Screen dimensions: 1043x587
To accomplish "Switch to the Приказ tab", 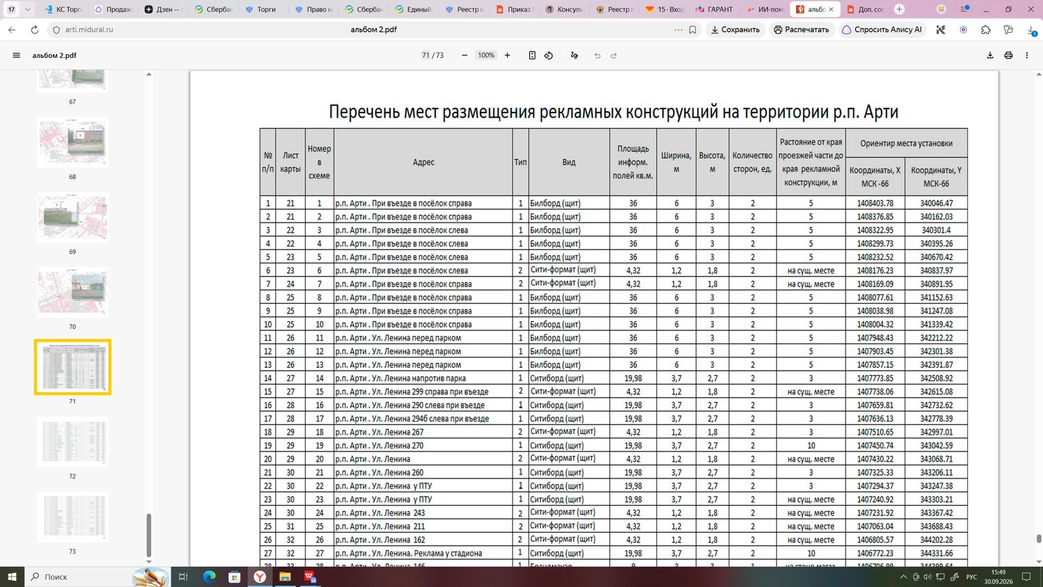I will pyautogui.click(x=514, y=10).
